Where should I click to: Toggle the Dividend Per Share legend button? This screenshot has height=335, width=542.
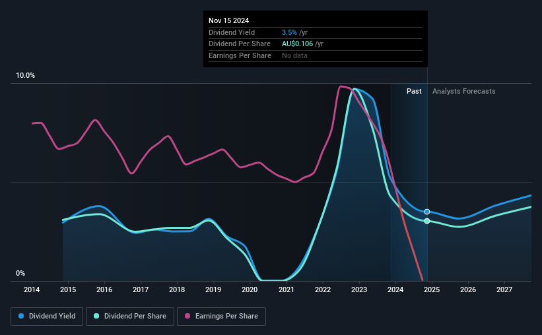click(x=130, y=317)
